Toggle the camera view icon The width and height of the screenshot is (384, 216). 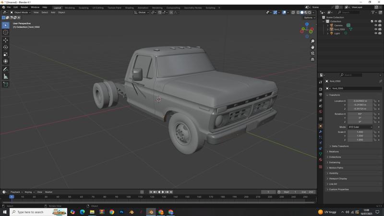pyautogui.click(x=312, y=53)
